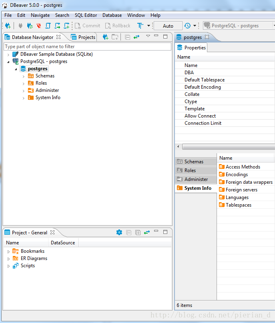The image size is (275, 323).
Task: Select the Properties tab in editor
Action: coord(191,48)
